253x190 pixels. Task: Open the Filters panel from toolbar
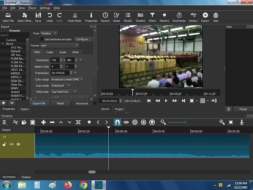point(152,17)
